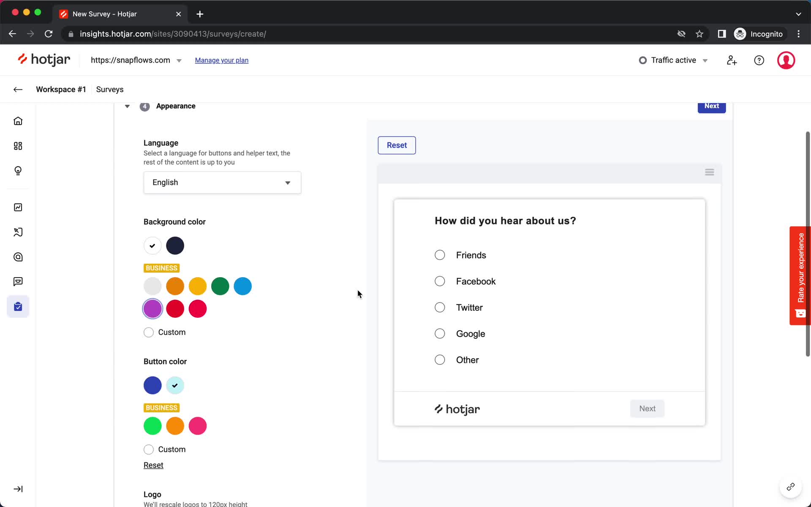811x507 pixels.
Task: Click the Hotjar logo in top left
Action: [44, 60]
